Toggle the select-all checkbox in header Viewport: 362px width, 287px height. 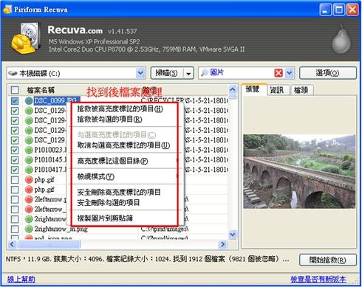(15, 90)
